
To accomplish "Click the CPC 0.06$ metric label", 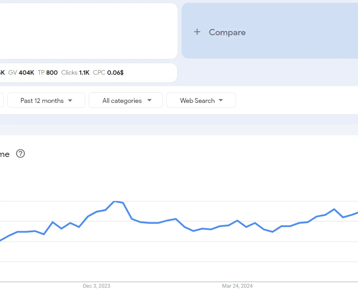I will pyautogui.click(x=108, y=73).
